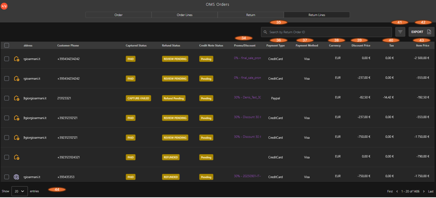Screen dimensions: 436x198
Task: Click the house icon in the -2 500,00 € row
Action: click(x=17, y=59)
